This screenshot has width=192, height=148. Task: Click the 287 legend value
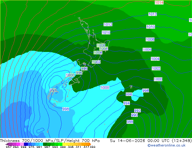47,147
